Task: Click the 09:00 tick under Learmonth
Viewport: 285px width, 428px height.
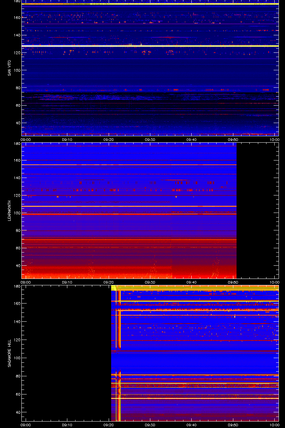Action: [x=26, y=282]
